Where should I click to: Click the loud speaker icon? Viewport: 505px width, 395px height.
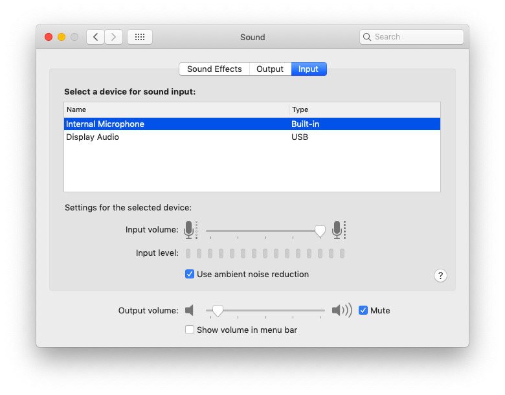tap(341, 310)
